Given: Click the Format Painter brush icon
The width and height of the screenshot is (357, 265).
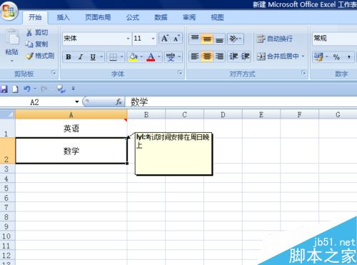Looking at the screenshot, I should pyautogui.click(x=29, y=56).
